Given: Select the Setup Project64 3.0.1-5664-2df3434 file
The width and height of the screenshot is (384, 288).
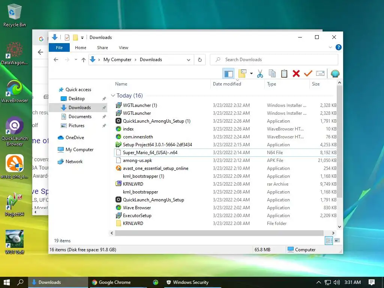Looking at the screenshot, I should tap(157, 145).
